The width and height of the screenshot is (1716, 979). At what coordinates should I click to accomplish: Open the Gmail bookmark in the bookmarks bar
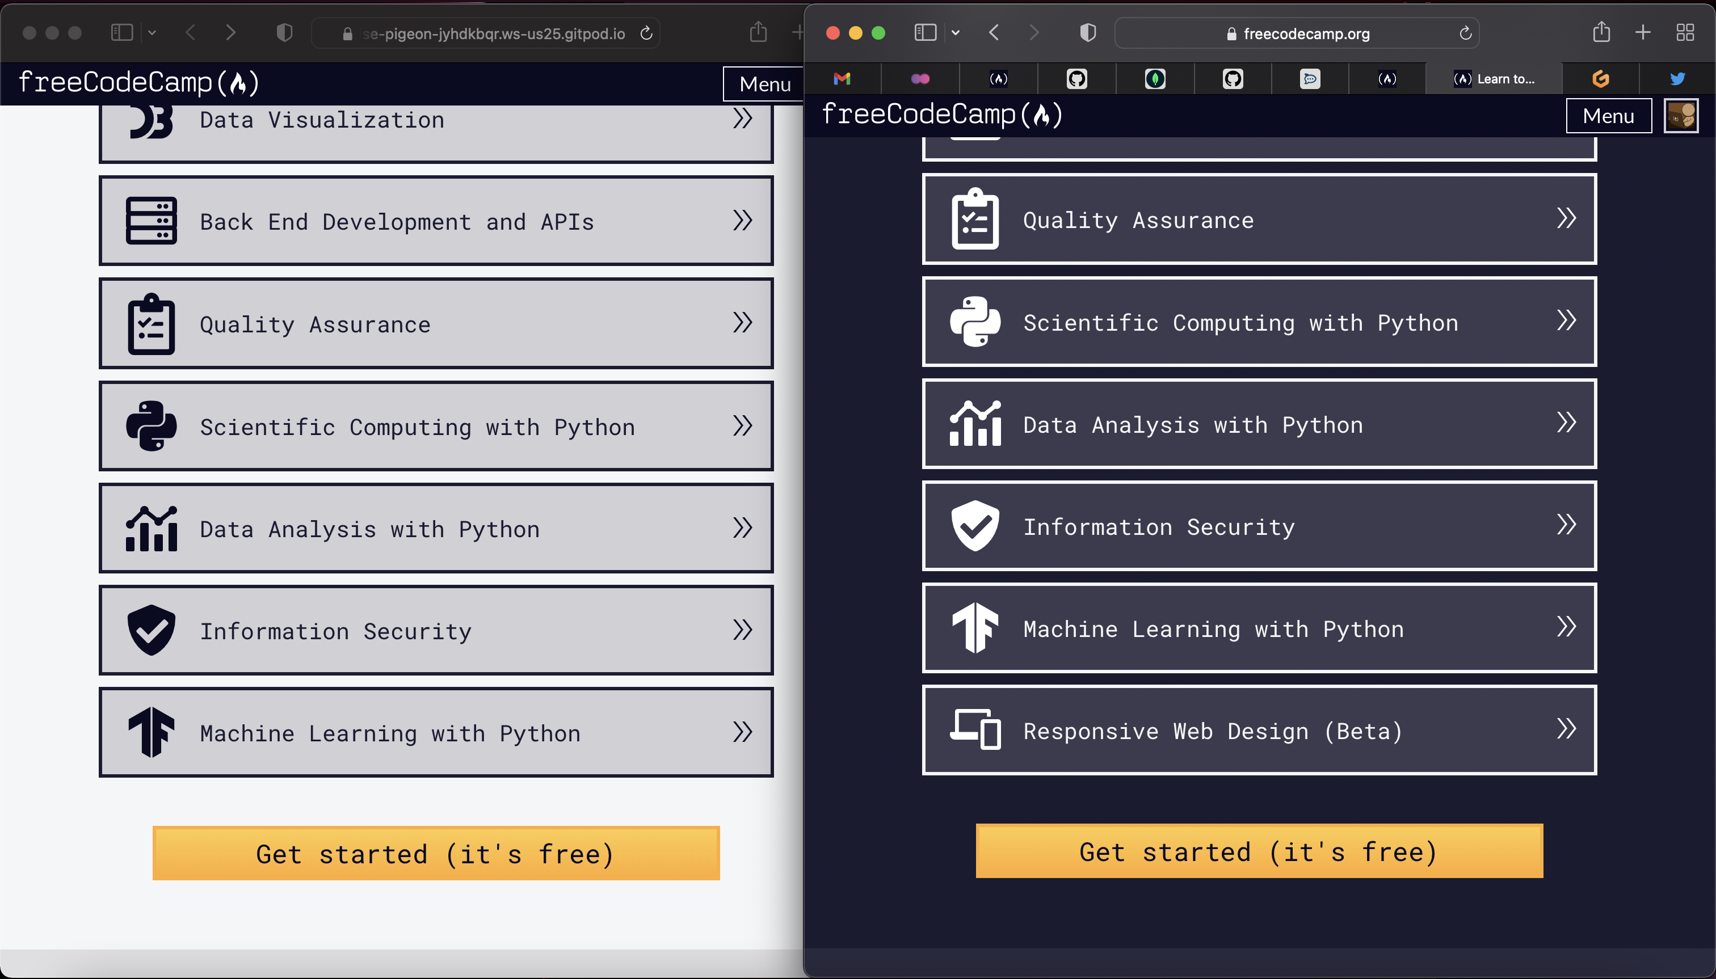(x=843, y=79)
